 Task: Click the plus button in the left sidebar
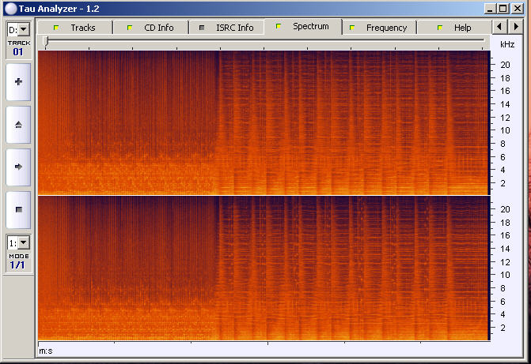pos(18,81)
